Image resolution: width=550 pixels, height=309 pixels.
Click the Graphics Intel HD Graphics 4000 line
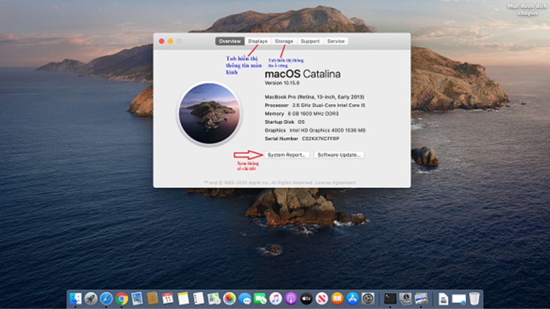tap(315, 130)
